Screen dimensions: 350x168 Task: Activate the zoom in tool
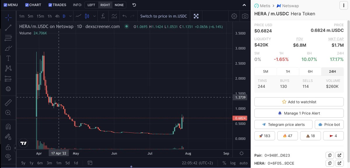click(8, 112)
